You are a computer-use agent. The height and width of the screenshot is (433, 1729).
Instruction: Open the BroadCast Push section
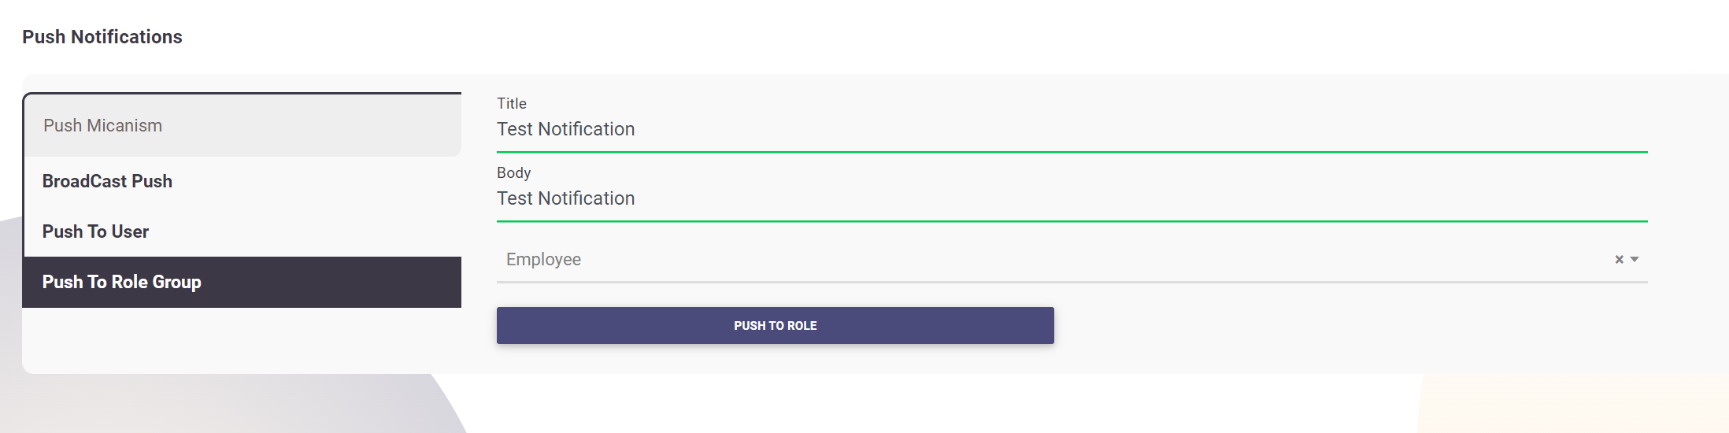click(107, 181)
